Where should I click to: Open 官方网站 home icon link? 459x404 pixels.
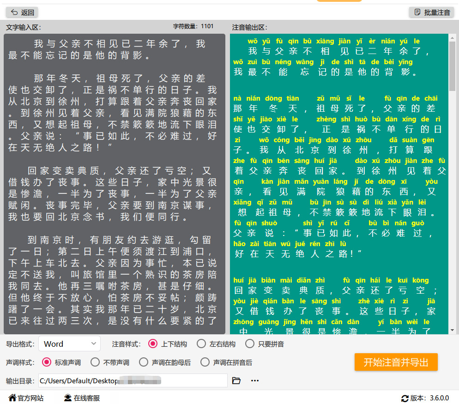[x=26, y=398]
